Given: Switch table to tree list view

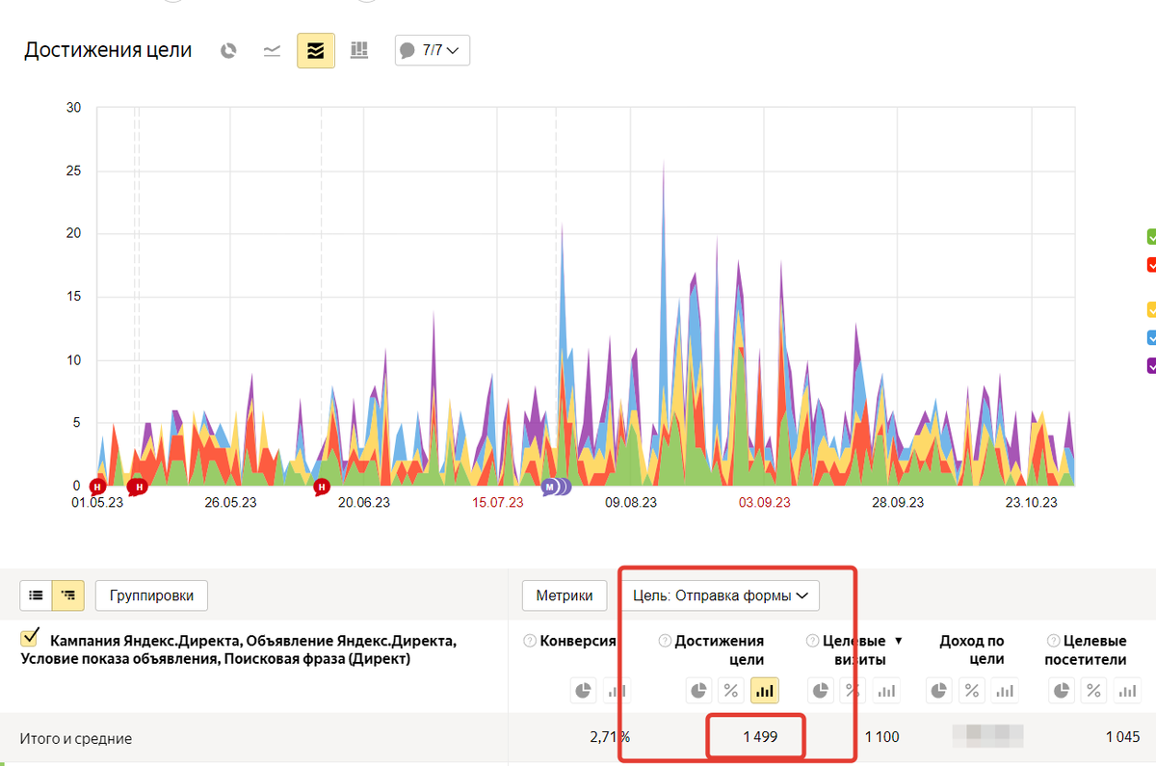Looking at the screenshot, I should point(67,595).
